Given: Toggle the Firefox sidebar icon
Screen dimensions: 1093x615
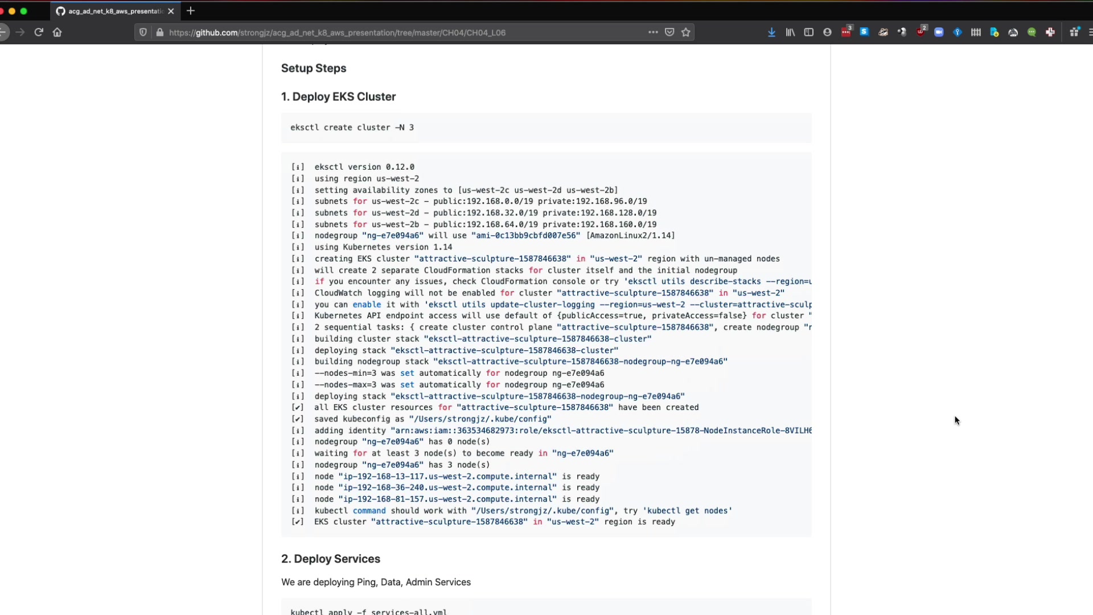Looking at the screenshot, I should point(808,32).
